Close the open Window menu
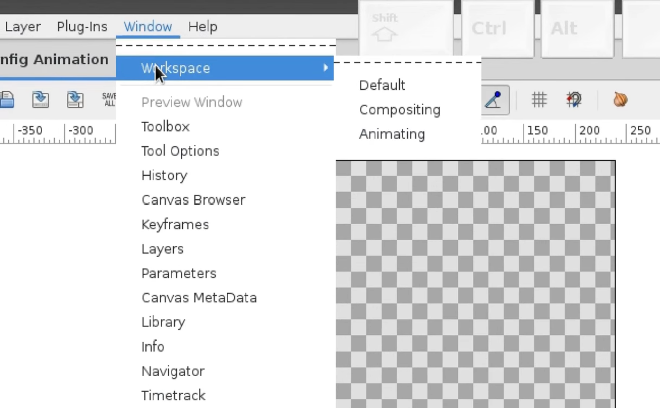This screenshot has width=660, height=412. (148, 27)
